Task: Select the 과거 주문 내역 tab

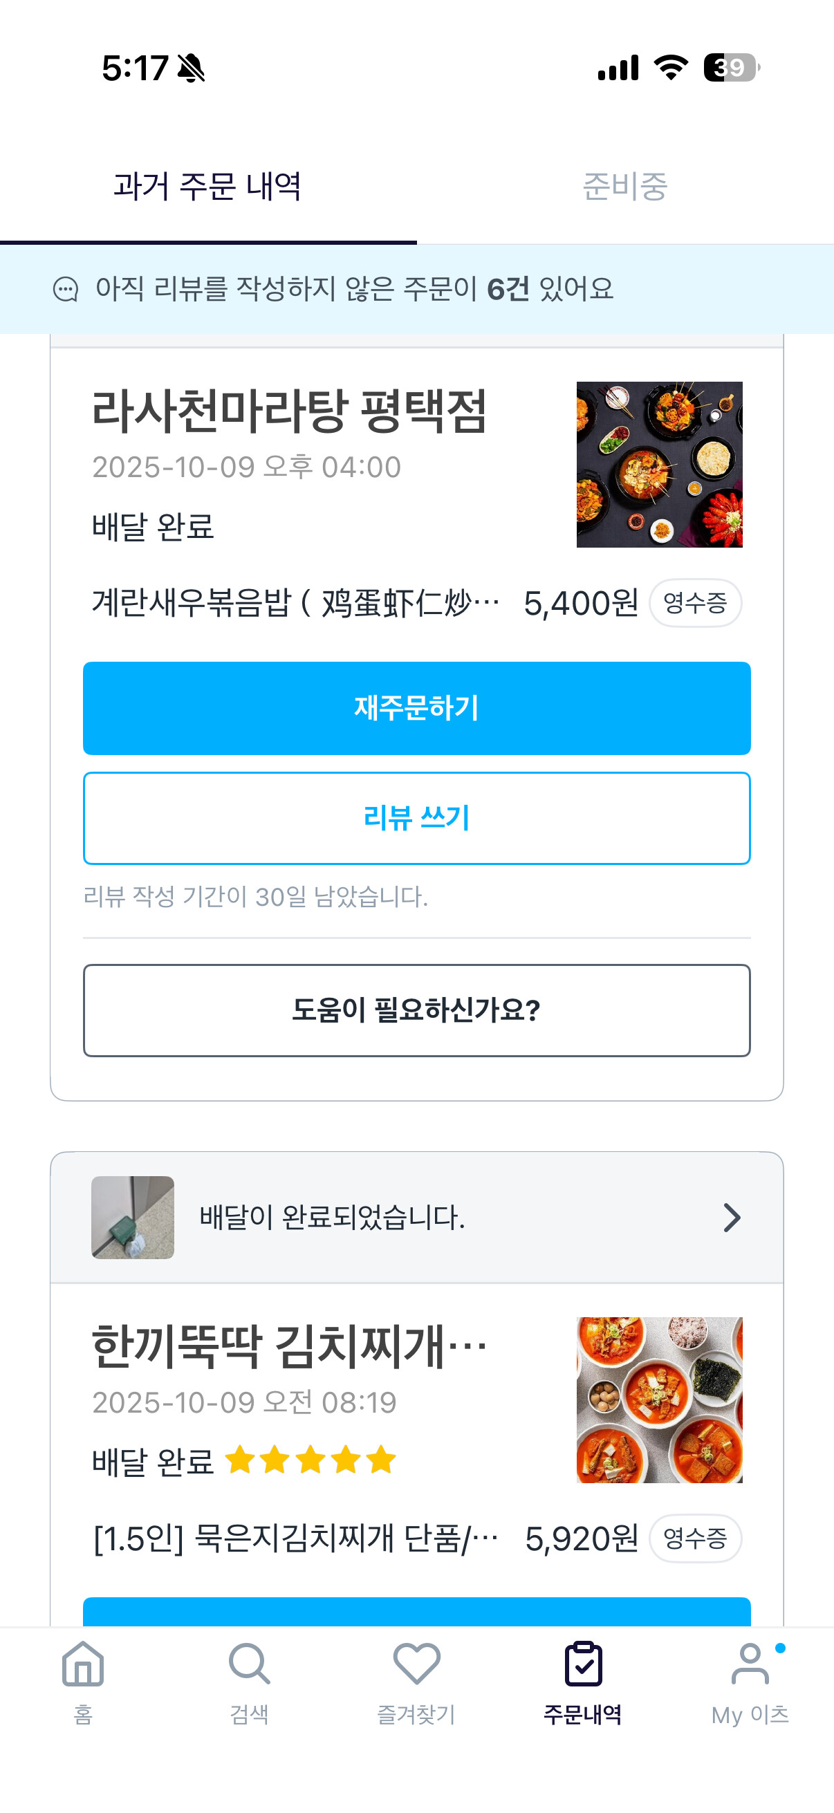Action: [x=207, y=187]
